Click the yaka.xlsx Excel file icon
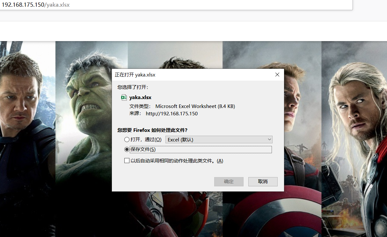The height and width of the screenshot is (237, 387). (124, 97)
